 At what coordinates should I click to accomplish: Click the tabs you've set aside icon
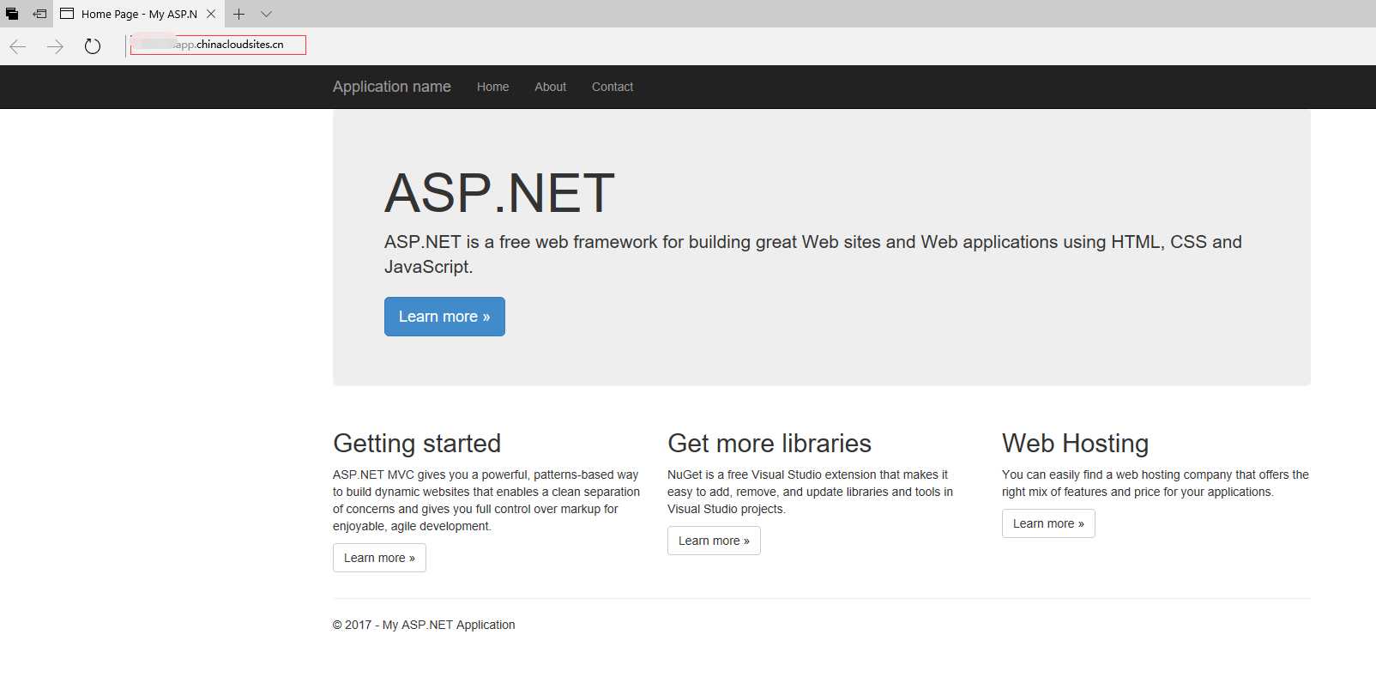click(x=12, y=14)
